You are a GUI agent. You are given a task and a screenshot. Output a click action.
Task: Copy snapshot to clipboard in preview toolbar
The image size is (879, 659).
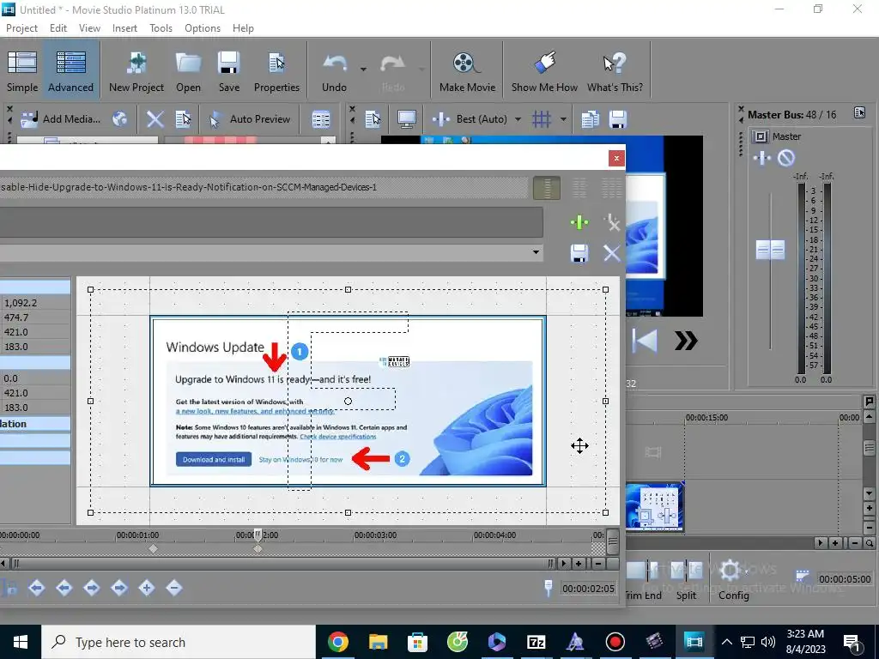(590, 118)
